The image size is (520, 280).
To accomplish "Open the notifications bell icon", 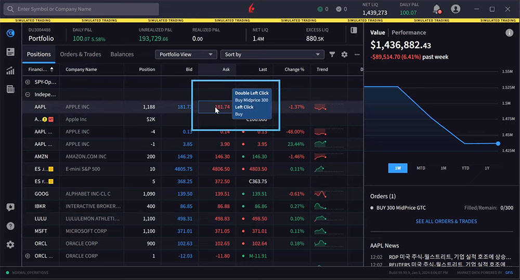I will point(436,9).
